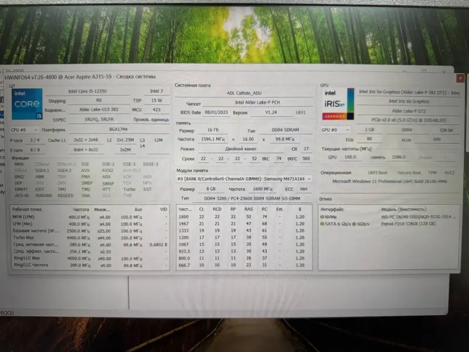Click the green SATA drive status icon
The width and height of the screenshot is (469, 352).
(x=321, y=224)
